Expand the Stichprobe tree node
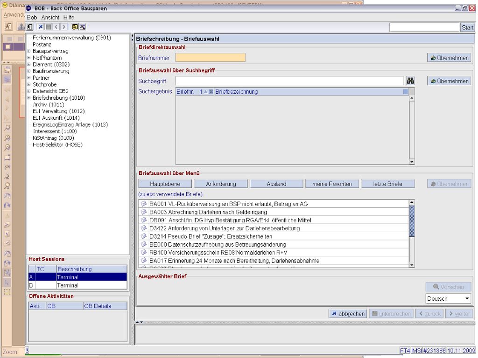Image resolution: width=478 pixels, height=358 pixels. [28, 85]
